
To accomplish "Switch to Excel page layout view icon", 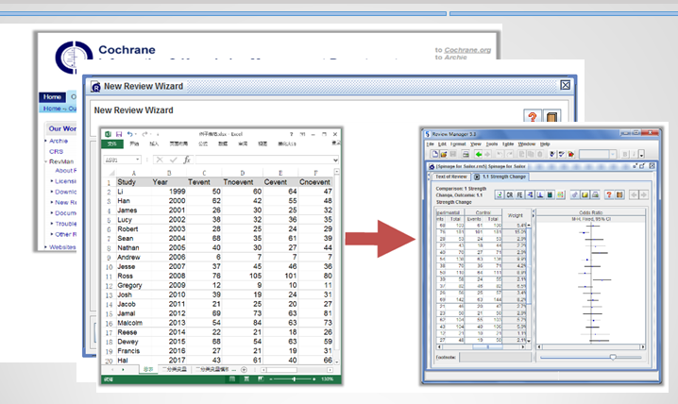I will coord(246,379).
